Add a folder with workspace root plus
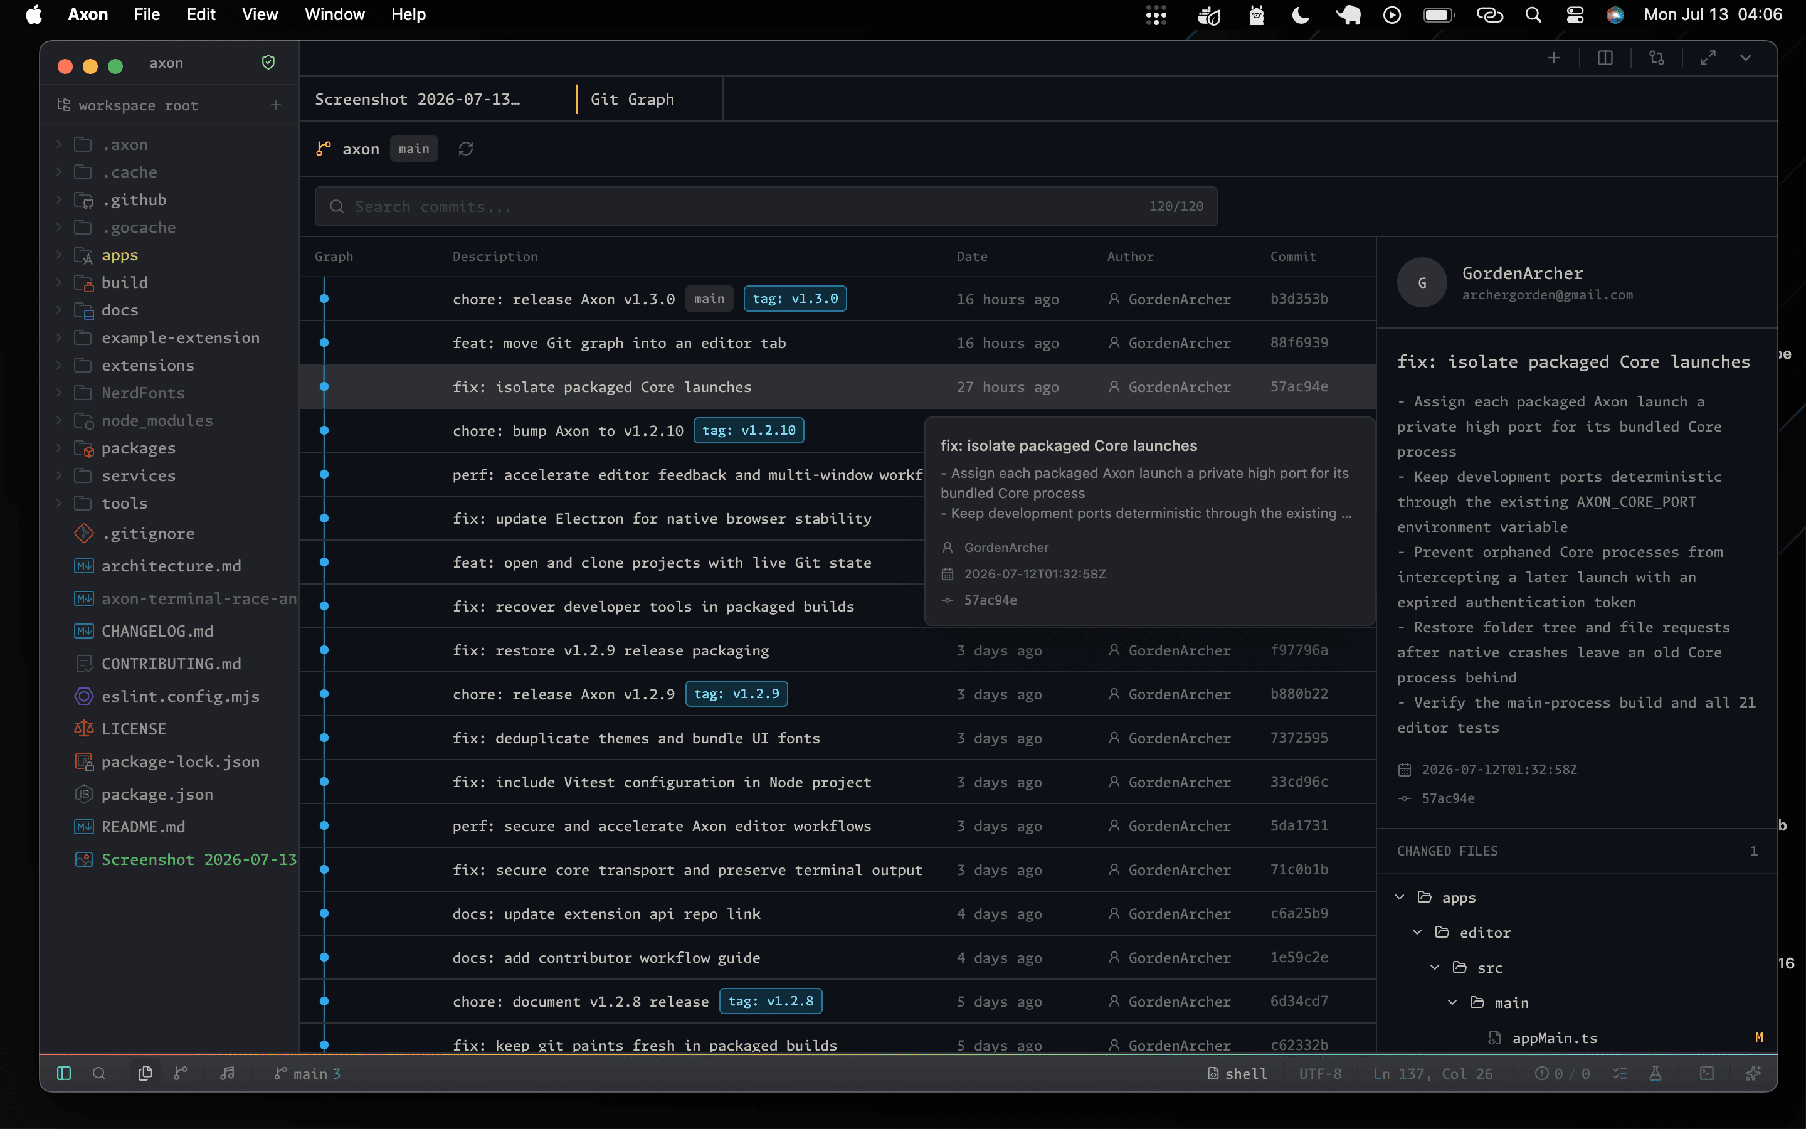The image size is (1806, 1129). [x=276, y=105]
